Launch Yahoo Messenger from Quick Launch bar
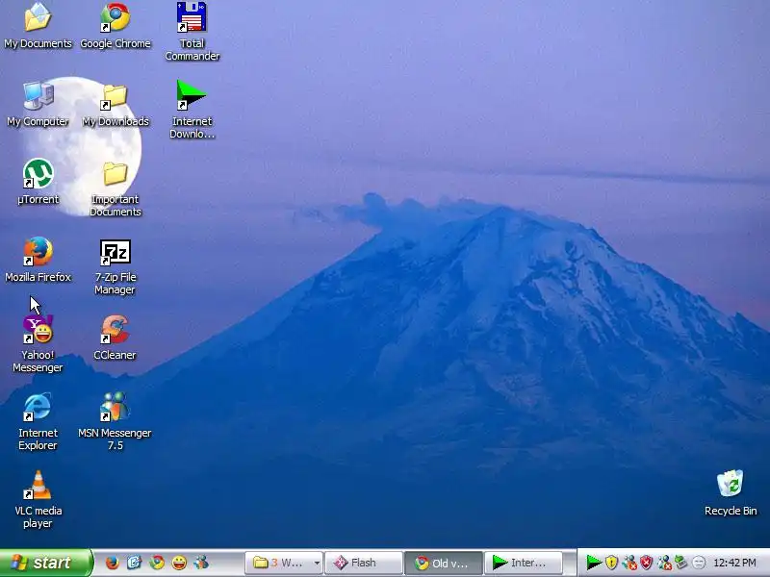The image size is (770, 577). tap(179, 563)
